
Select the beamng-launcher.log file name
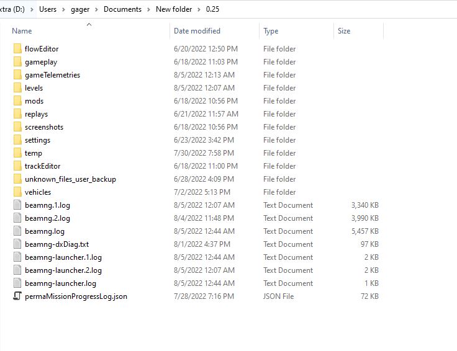[x=61, y=283]
